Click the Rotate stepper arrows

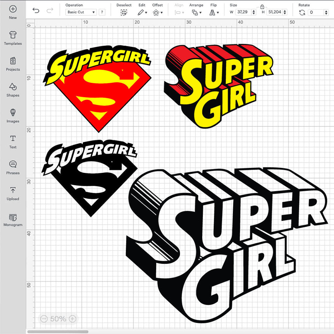pyautogui.click(x=326, y=12)
